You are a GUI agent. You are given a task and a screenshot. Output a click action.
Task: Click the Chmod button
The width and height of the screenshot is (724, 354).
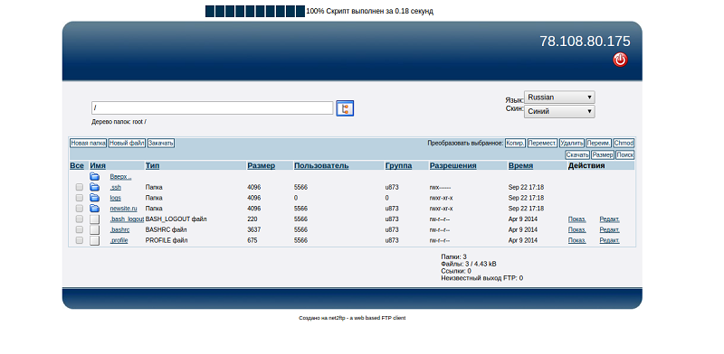tap(624, 144)
